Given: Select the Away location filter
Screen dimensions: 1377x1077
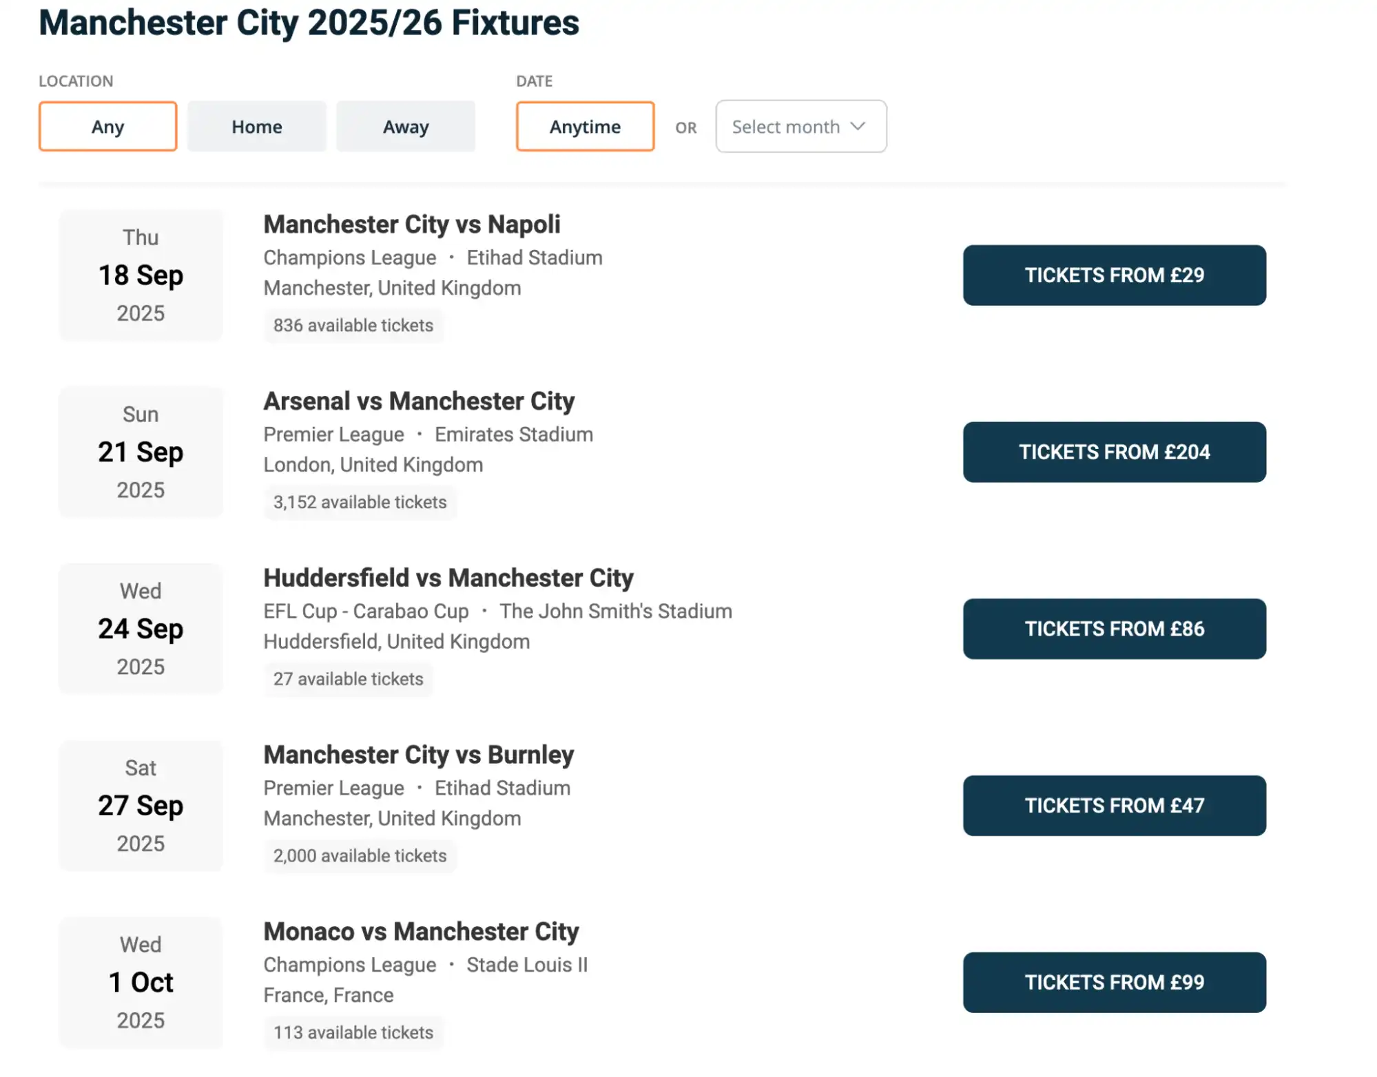Looking at the screenshot, I should click(405, 126).
